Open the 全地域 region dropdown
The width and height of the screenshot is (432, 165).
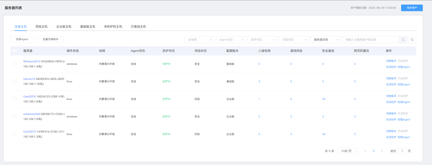coord(200,40)
